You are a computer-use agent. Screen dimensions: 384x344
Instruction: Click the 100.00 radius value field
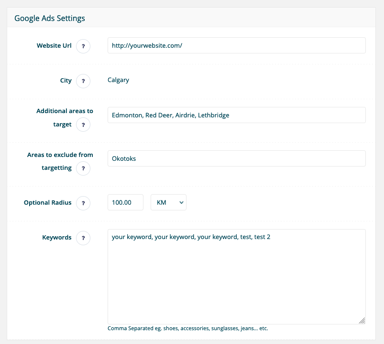(125, 202)
